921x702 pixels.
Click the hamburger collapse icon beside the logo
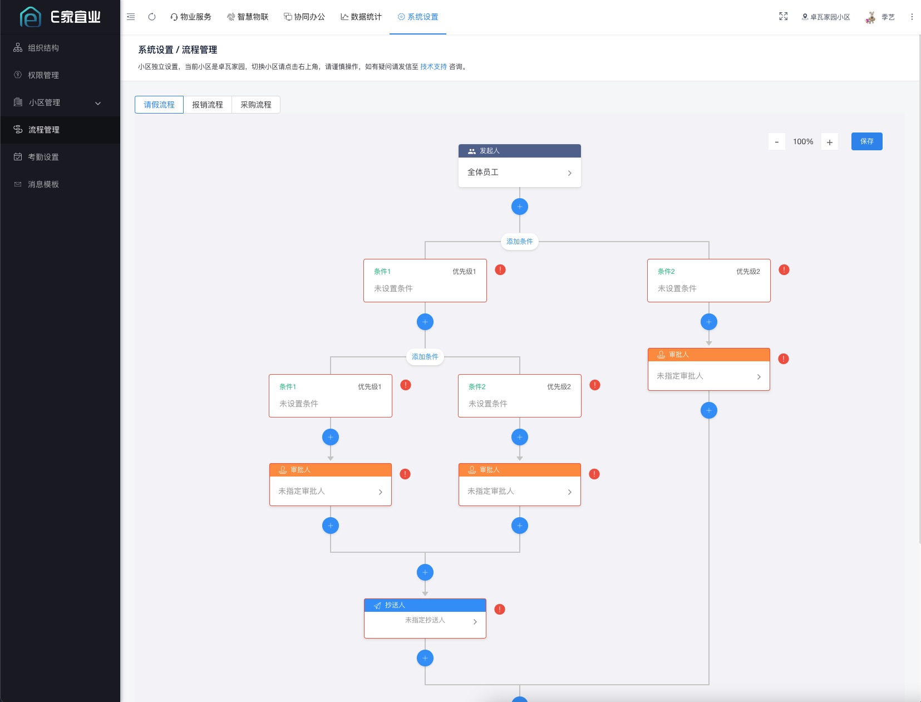point(131,17)
